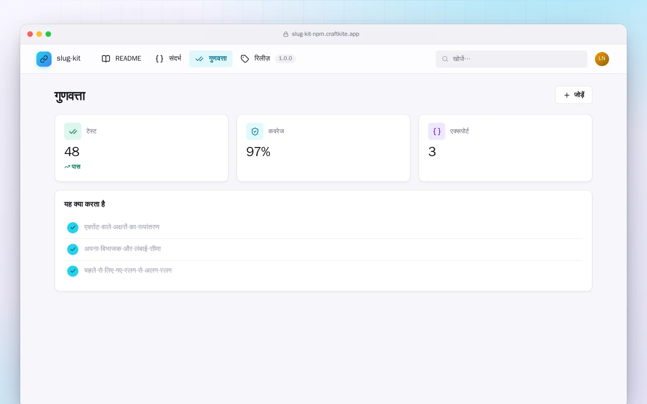Uncheck the एक्सेंट वाले अक्षरों का रूपांतरण item
The width and height of the screenshot is (647, 404).
click(73, 228)
